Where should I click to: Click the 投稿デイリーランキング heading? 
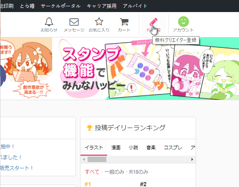[x=130, y=128]
